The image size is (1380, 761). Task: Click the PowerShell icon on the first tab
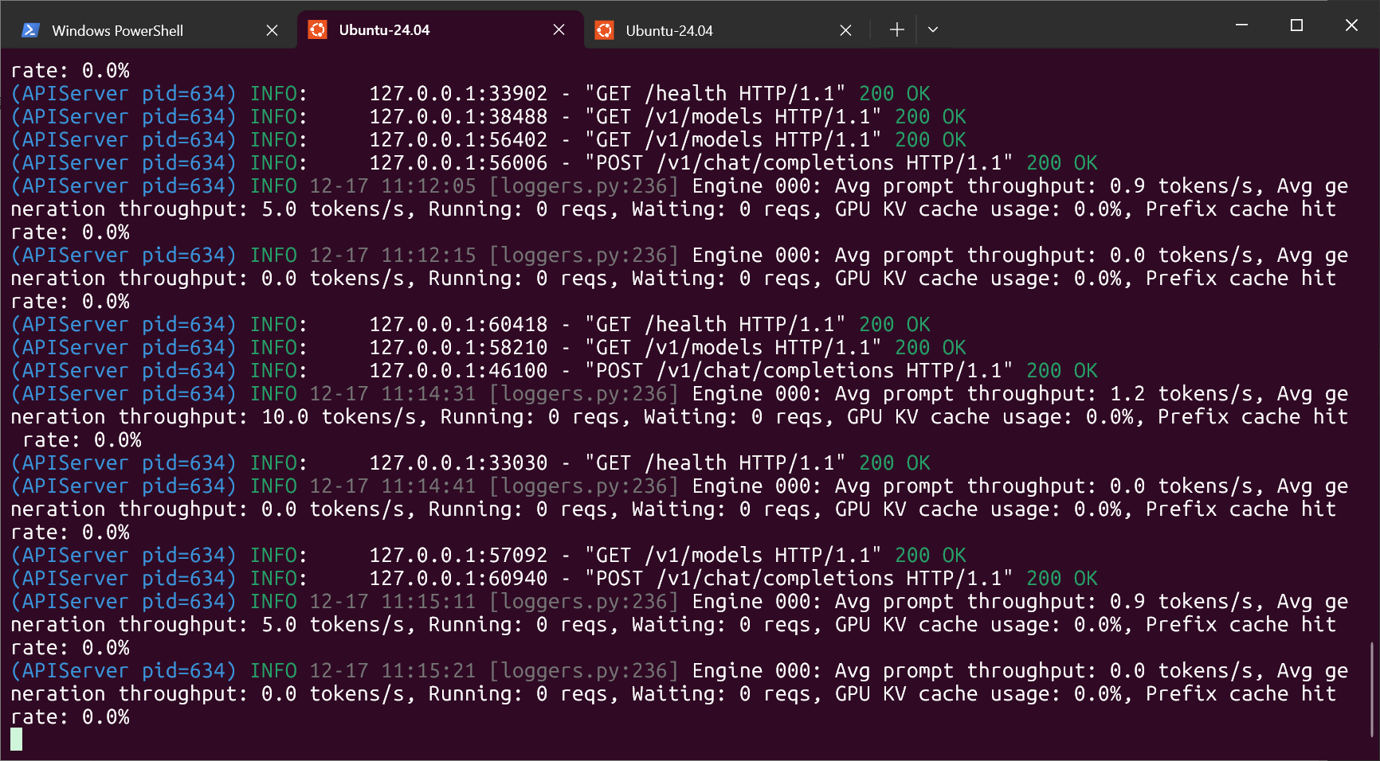coord(31,30)
